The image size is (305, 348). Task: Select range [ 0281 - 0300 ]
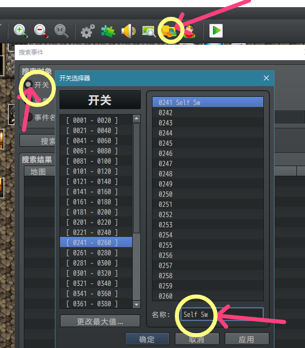(96, 263)
